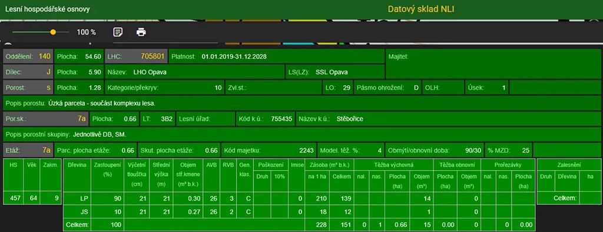Click the LP species row

(299, 199)
